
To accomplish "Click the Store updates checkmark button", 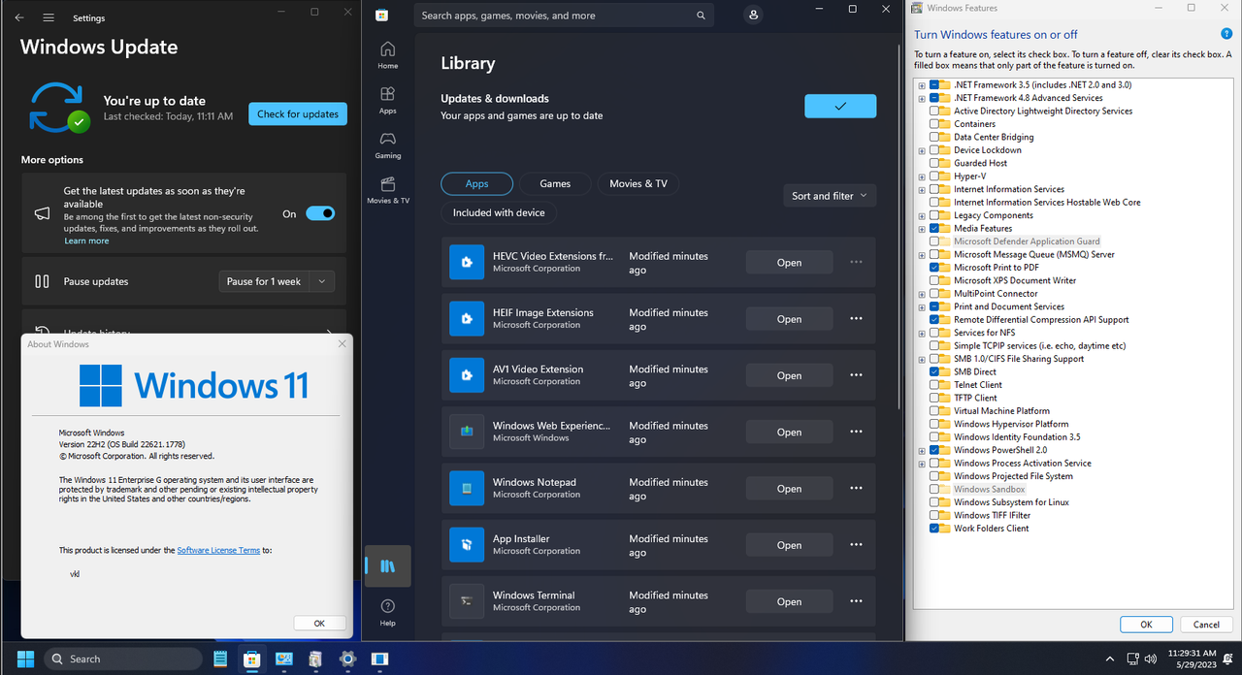I will click(840, 106).
